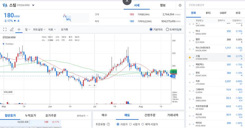Viewport: 245px width, 128px height.
Task: Click the 초기화 reset button
Action: [x=64, y=29]
